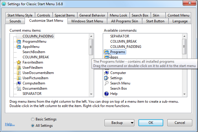198x132 pixels.
Task: Click the ProgramsMenu icon in current items
Action: click(x=19, y=41)
